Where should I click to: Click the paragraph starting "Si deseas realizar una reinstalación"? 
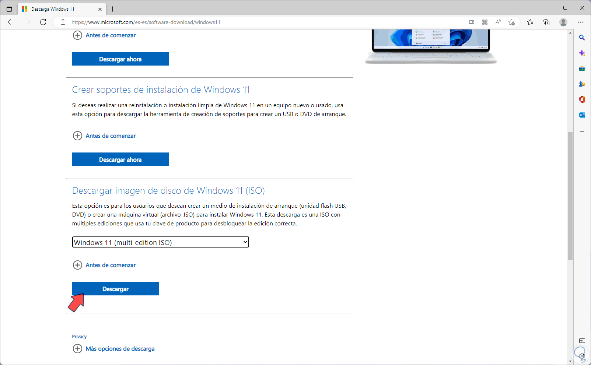209,110
